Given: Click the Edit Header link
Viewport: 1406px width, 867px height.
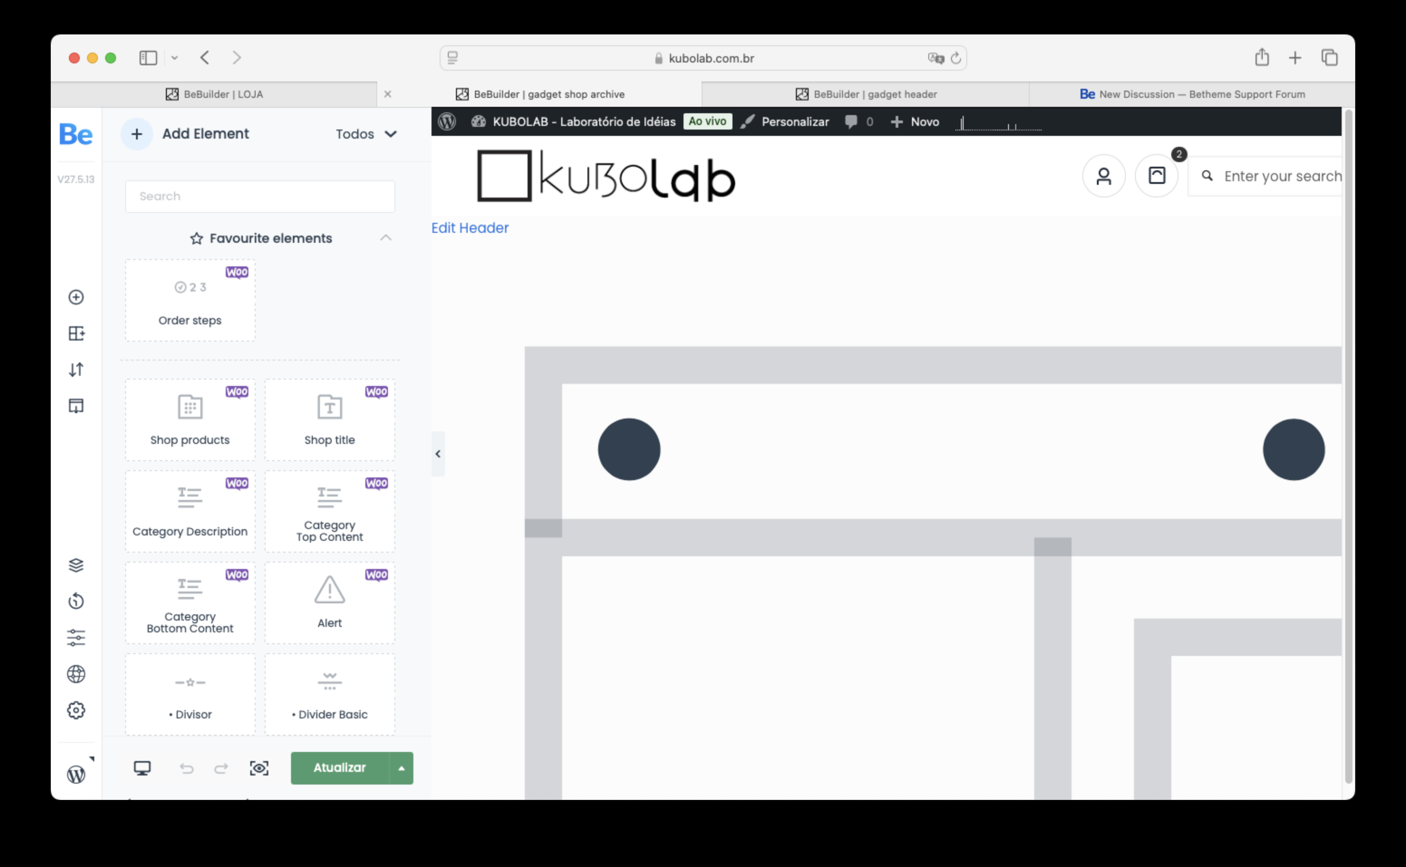Looking at the screenshot, I should 470,228.
